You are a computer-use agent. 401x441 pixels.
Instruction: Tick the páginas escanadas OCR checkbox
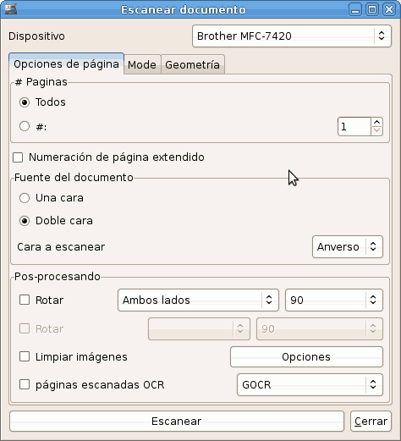click(x=25, y=384)
